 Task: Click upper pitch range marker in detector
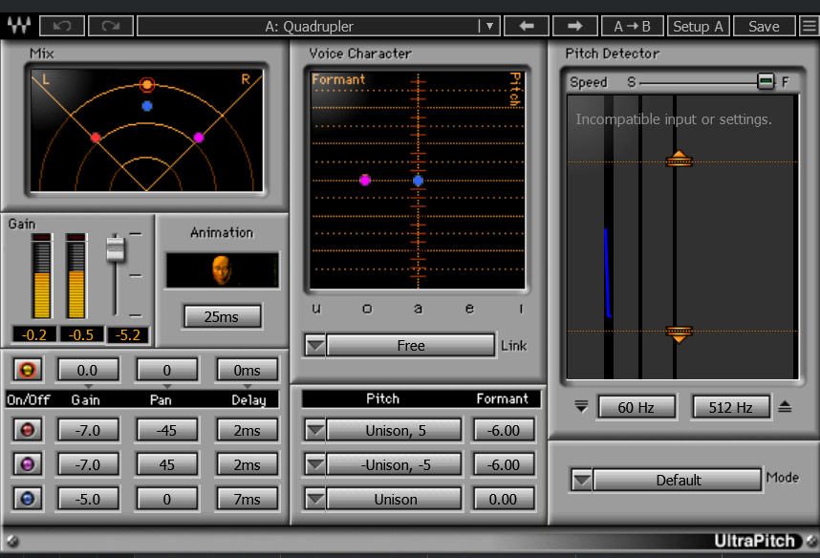point(679,159)
